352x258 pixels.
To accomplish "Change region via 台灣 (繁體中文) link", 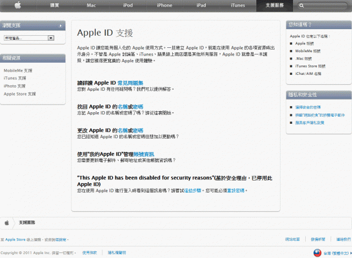I will [336, 253].
